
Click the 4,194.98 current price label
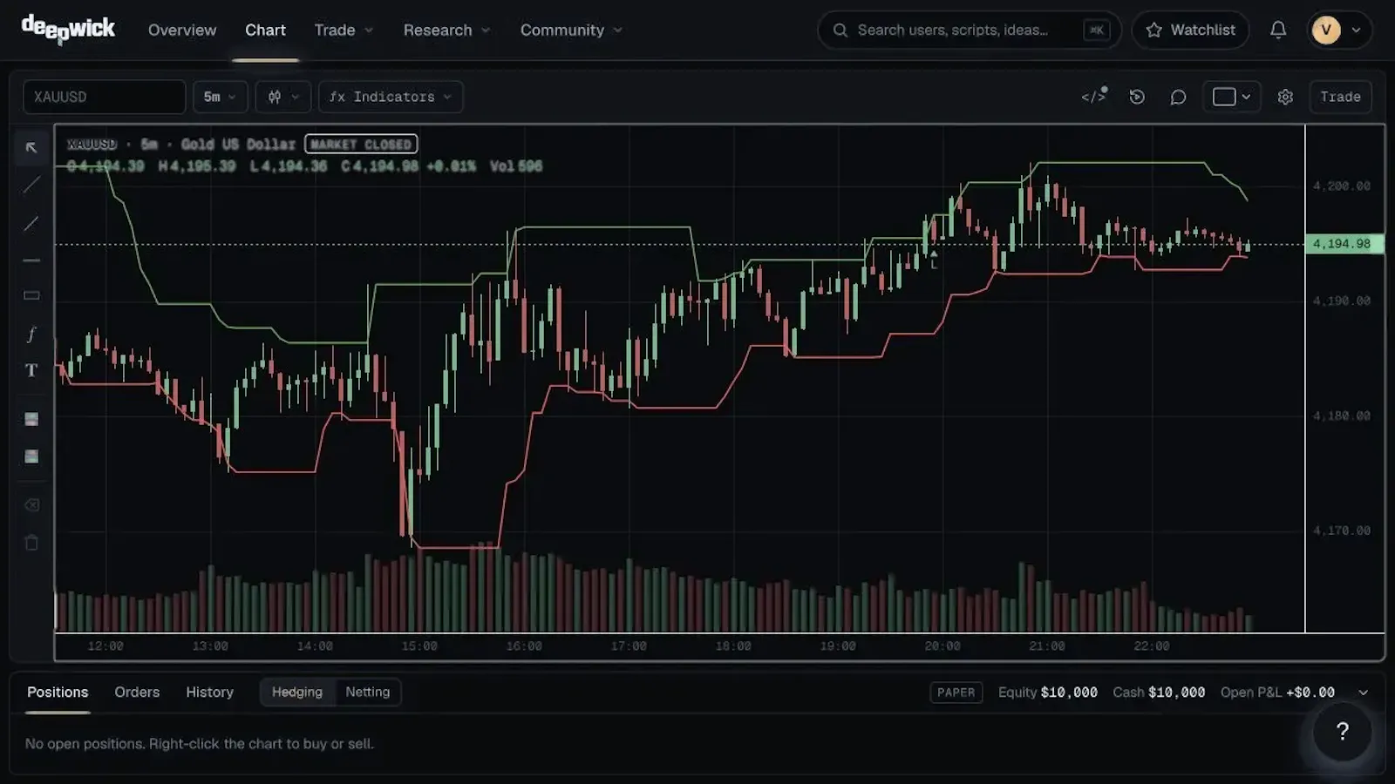coord(1344,244)
